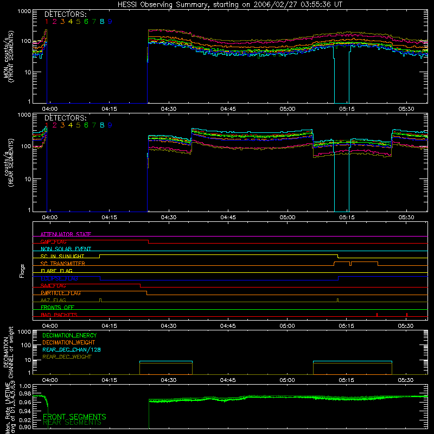Select yellow detector 4 in front segments legend
434x434 pixels.
click(71, 22)
